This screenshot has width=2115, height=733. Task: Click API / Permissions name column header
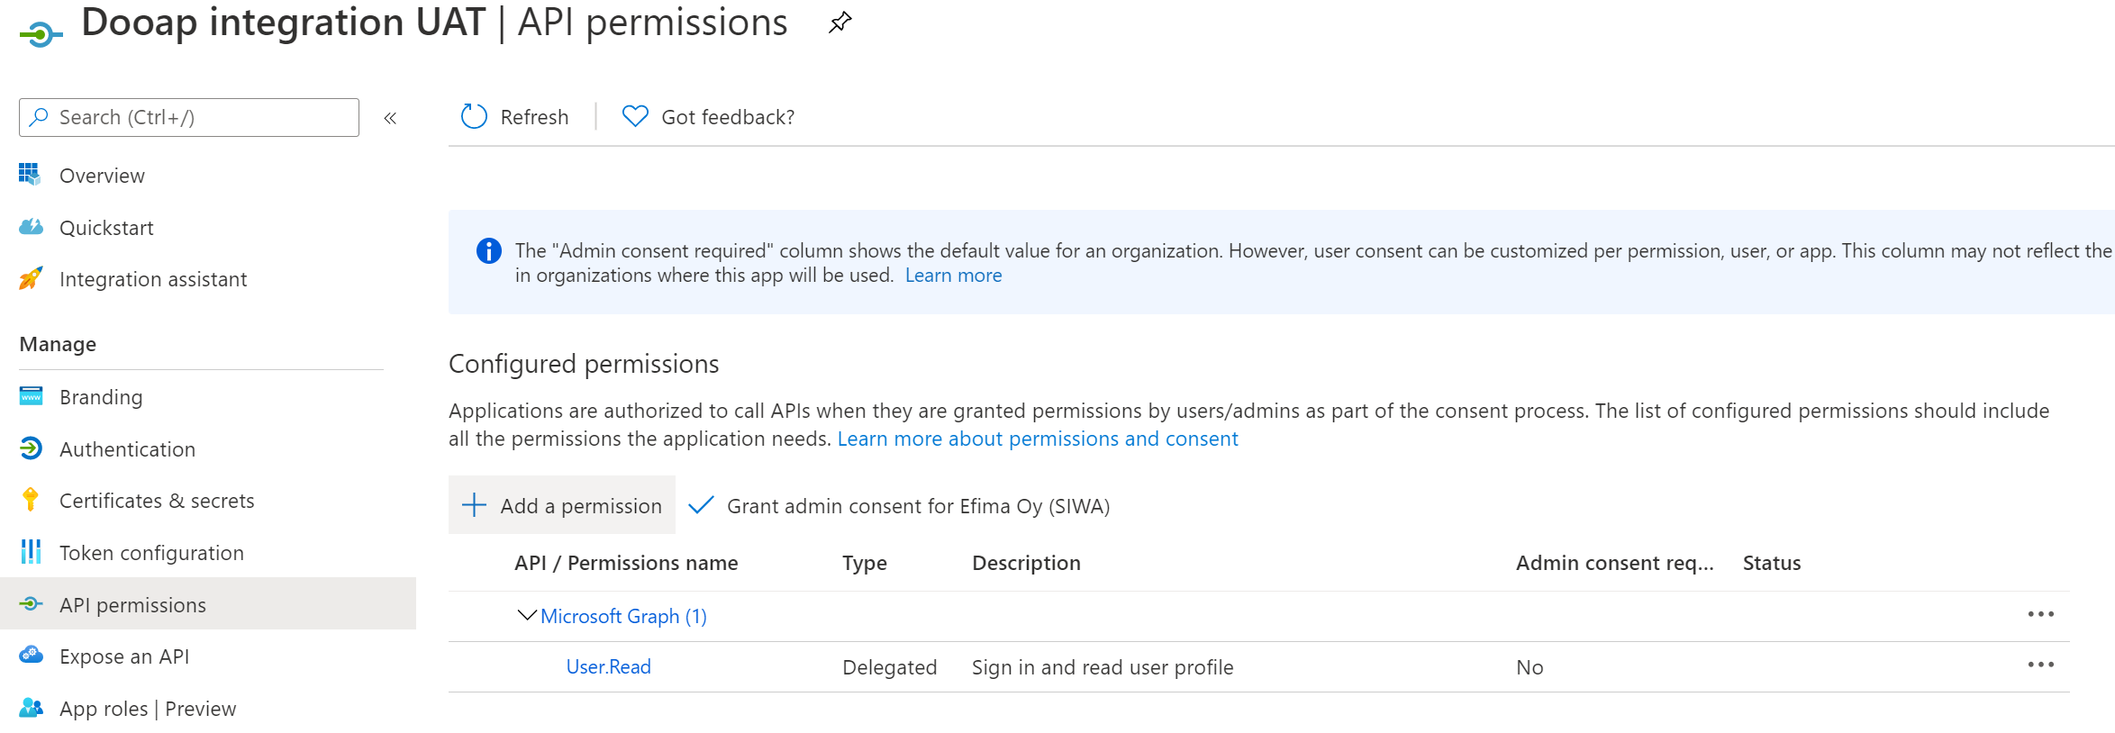pos(626,563)
